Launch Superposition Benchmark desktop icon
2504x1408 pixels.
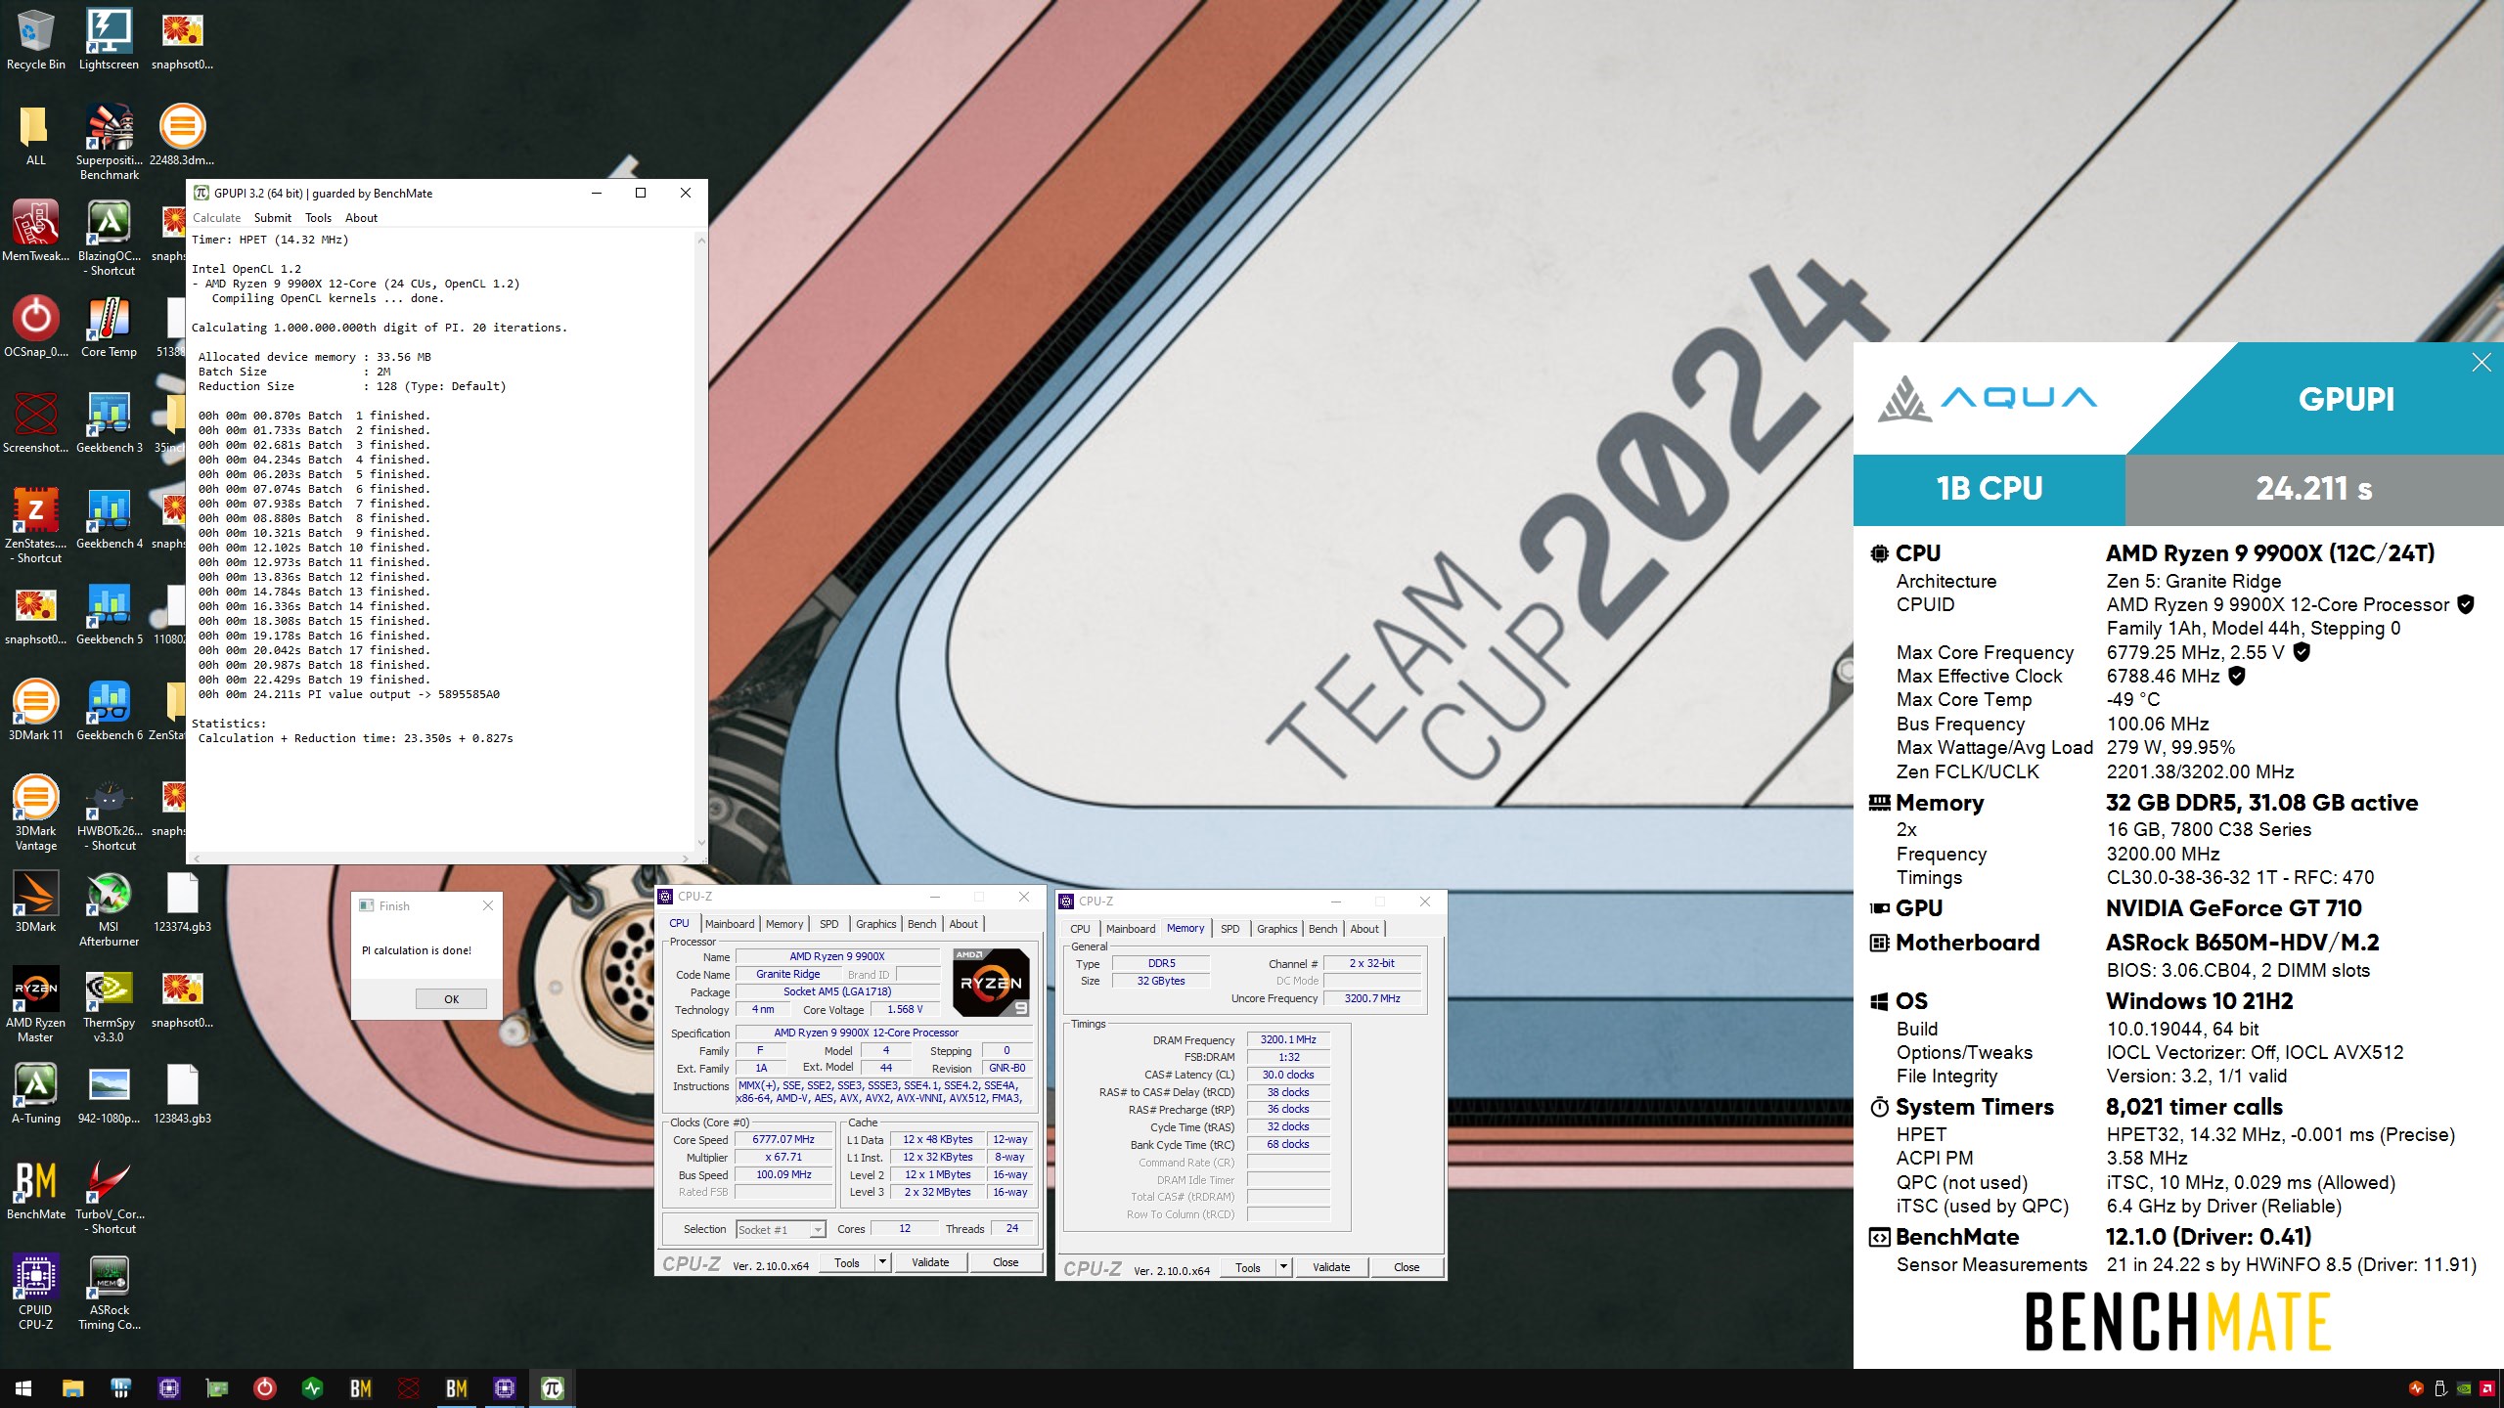(109, 142)
